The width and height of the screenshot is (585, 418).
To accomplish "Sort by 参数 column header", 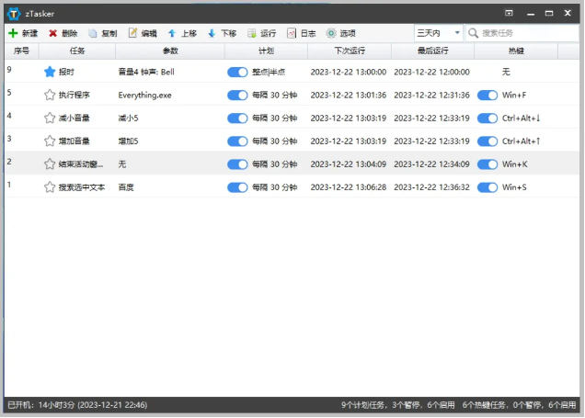I will 170,51.
